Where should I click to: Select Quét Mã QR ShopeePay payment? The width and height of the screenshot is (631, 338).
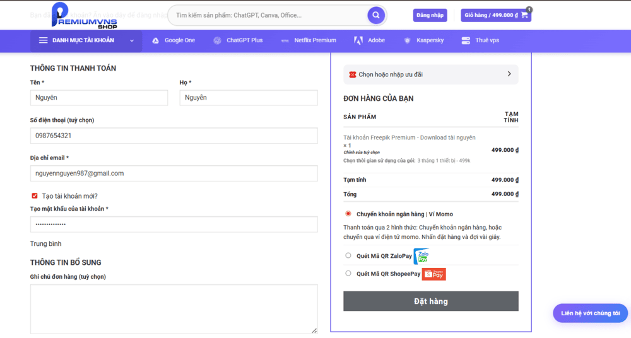click(x=348, y=273)
